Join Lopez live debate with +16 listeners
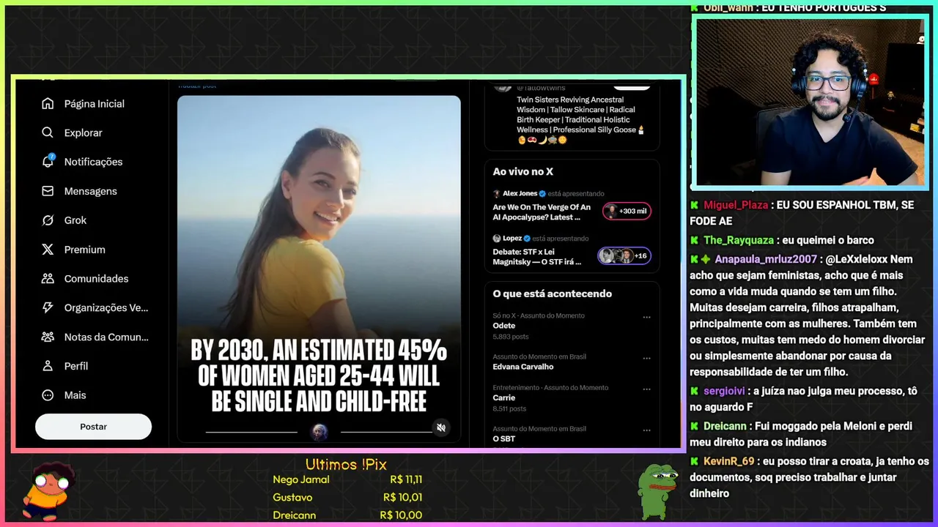938x527 pixels. 624,256
